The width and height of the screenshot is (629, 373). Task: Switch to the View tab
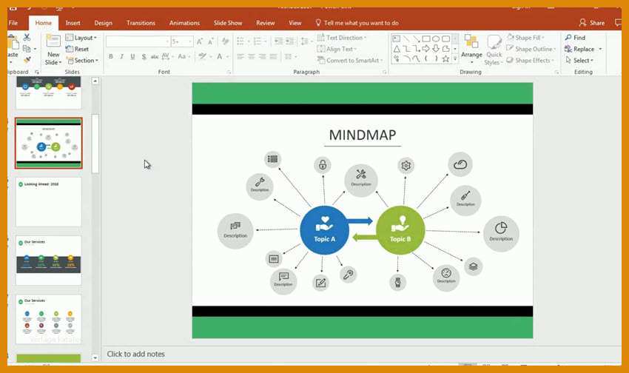(295, 23)
